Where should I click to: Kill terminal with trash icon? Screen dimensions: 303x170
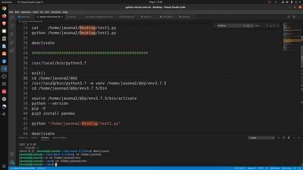coord(289,138)
